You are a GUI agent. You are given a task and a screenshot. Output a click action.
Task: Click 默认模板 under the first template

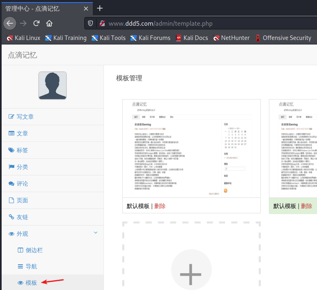point(138,206)
